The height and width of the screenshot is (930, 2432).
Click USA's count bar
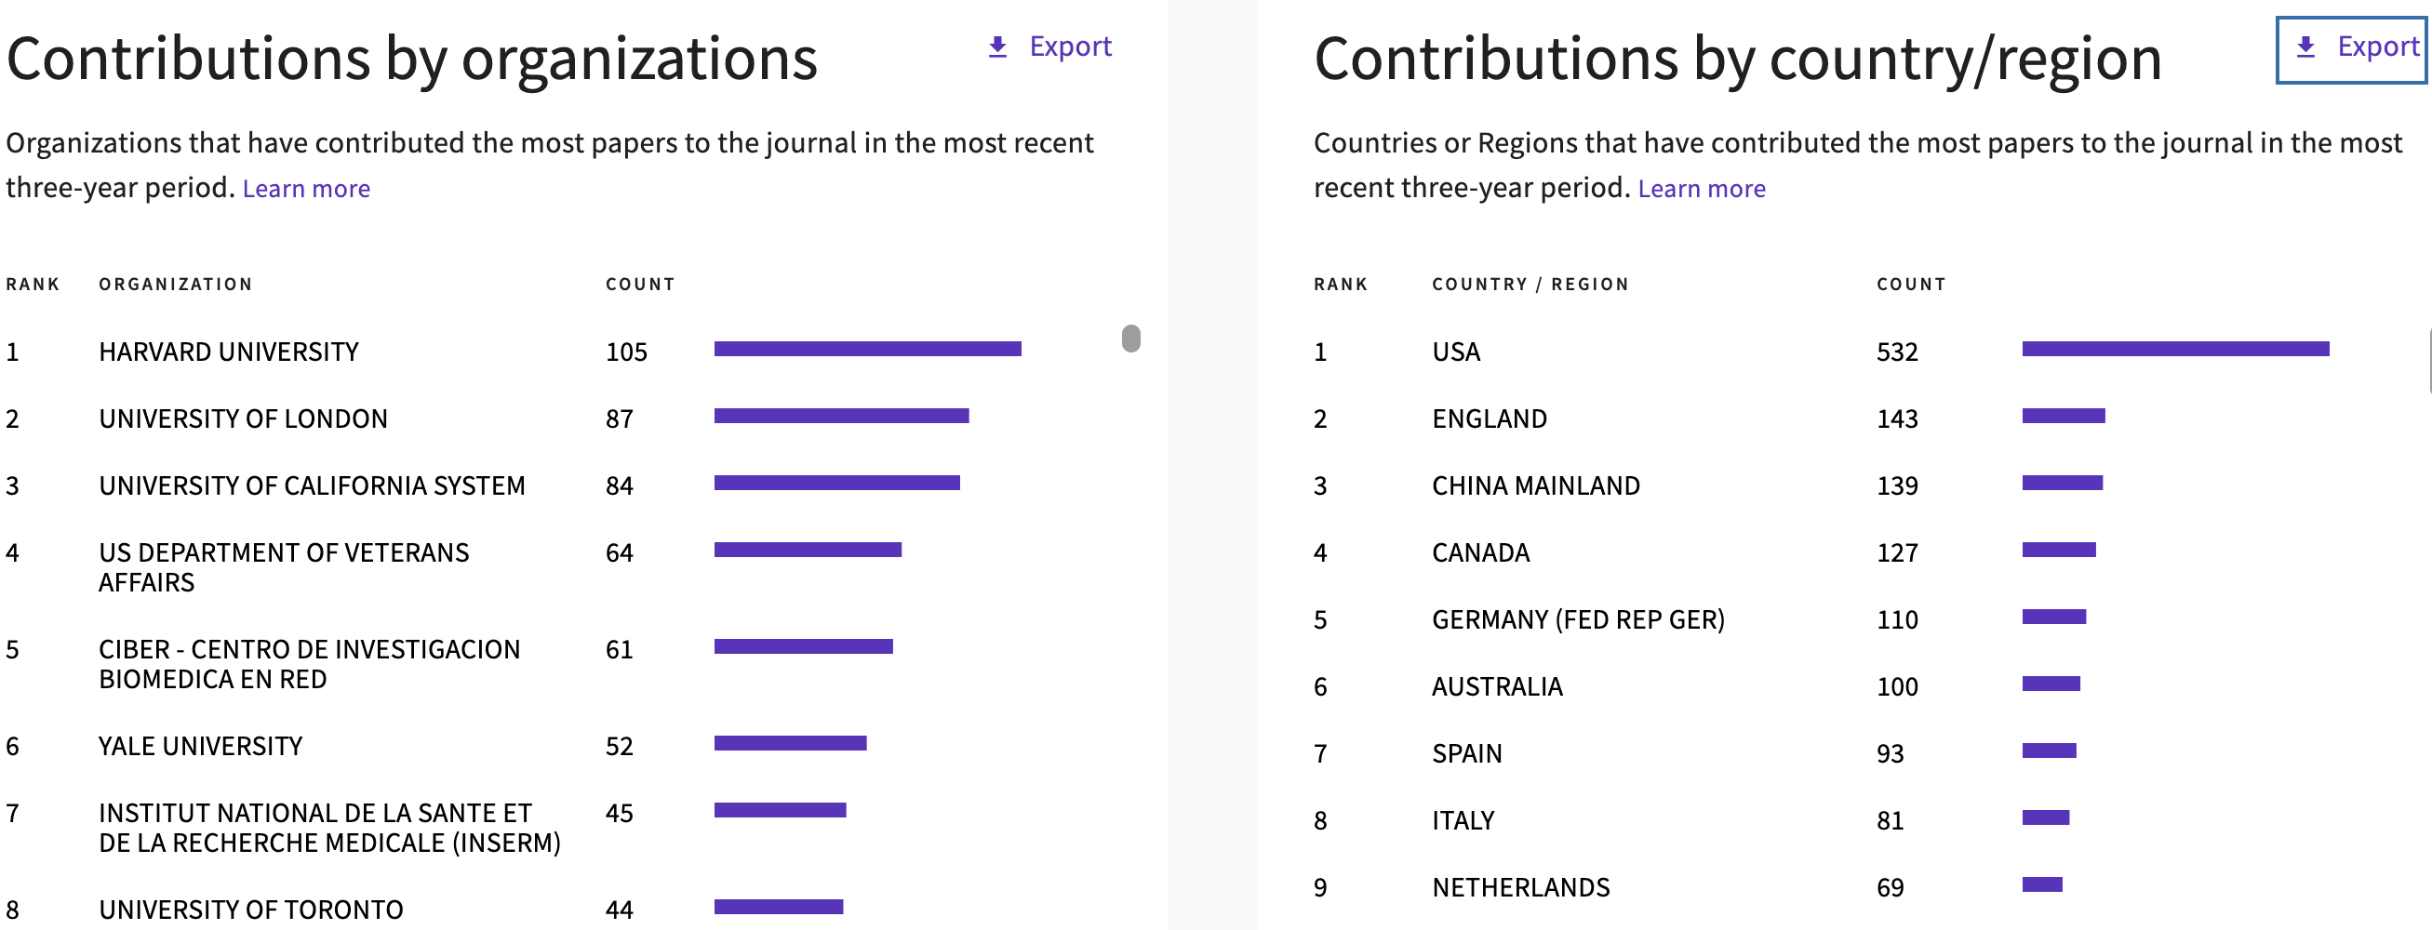click(2175, 350)
